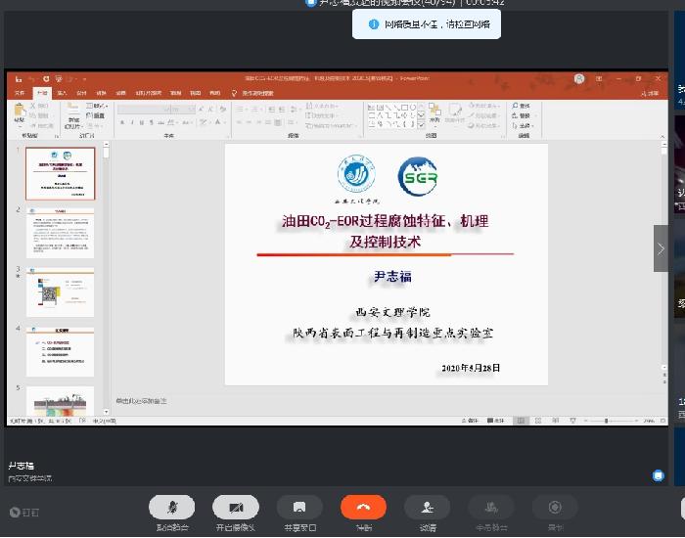Viewport: 685px width, 538px height.
Task: Select slide 4 thumbnail in slide panel
Action: (60, 350)
